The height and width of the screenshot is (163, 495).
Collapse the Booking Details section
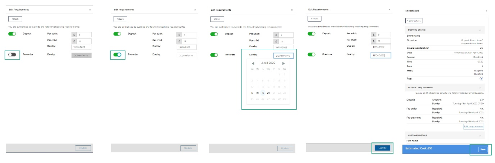(480, 30)
